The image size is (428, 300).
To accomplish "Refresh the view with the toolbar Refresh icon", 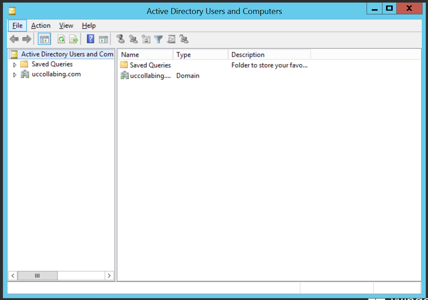I will (x=61, y=39).
